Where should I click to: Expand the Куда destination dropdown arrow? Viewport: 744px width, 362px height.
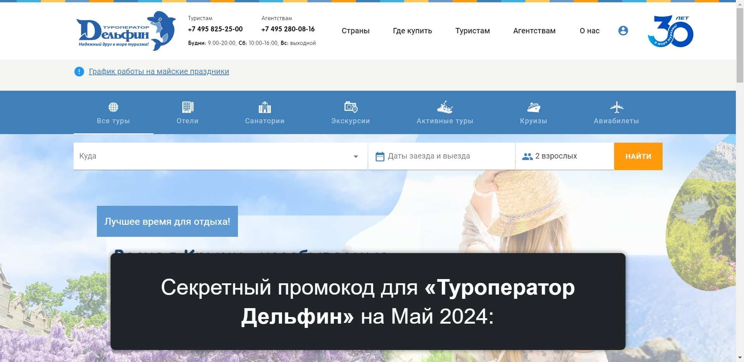pos(355,157)
